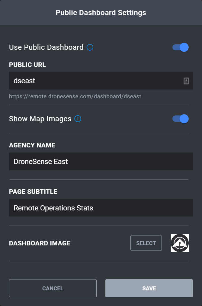Click the SELECT button for dashboard image
The image size is (202, 306).
146,243
